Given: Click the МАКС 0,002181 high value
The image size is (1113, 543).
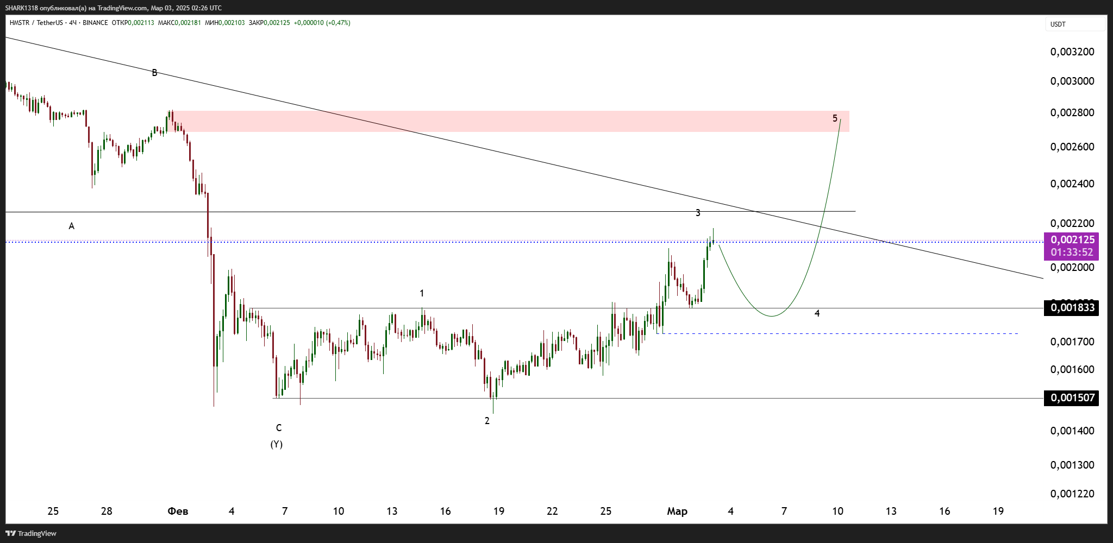Looking at the screenshot, I should 179,23.
